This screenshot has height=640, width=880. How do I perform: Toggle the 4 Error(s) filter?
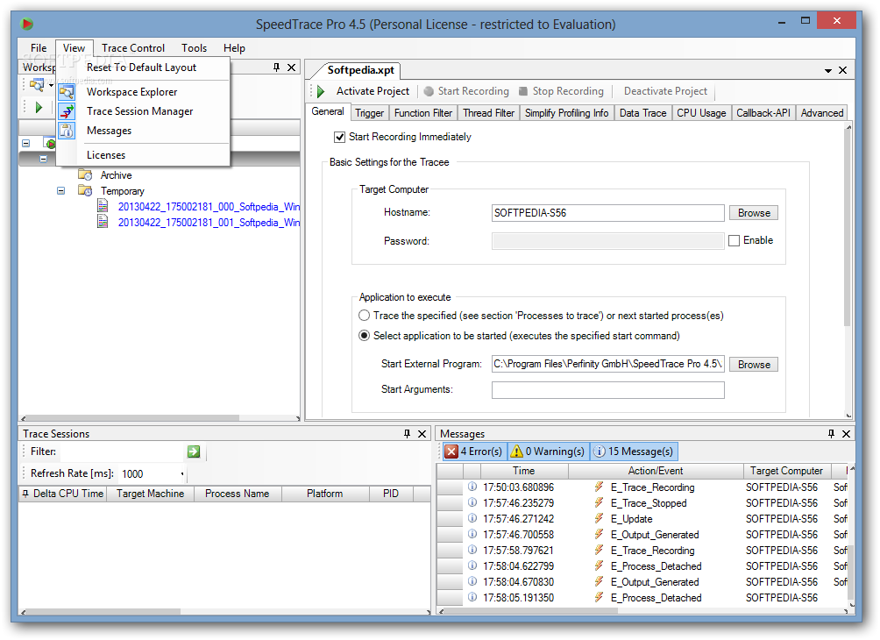pyautogui.click(x=474, y=452)
